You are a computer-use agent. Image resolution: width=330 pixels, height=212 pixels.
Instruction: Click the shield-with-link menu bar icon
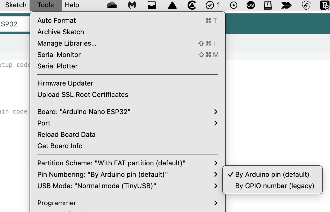click(306, 5)
